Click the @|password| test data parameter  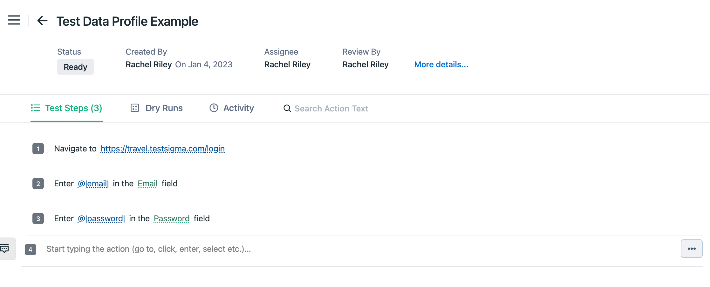pos(101,218)
